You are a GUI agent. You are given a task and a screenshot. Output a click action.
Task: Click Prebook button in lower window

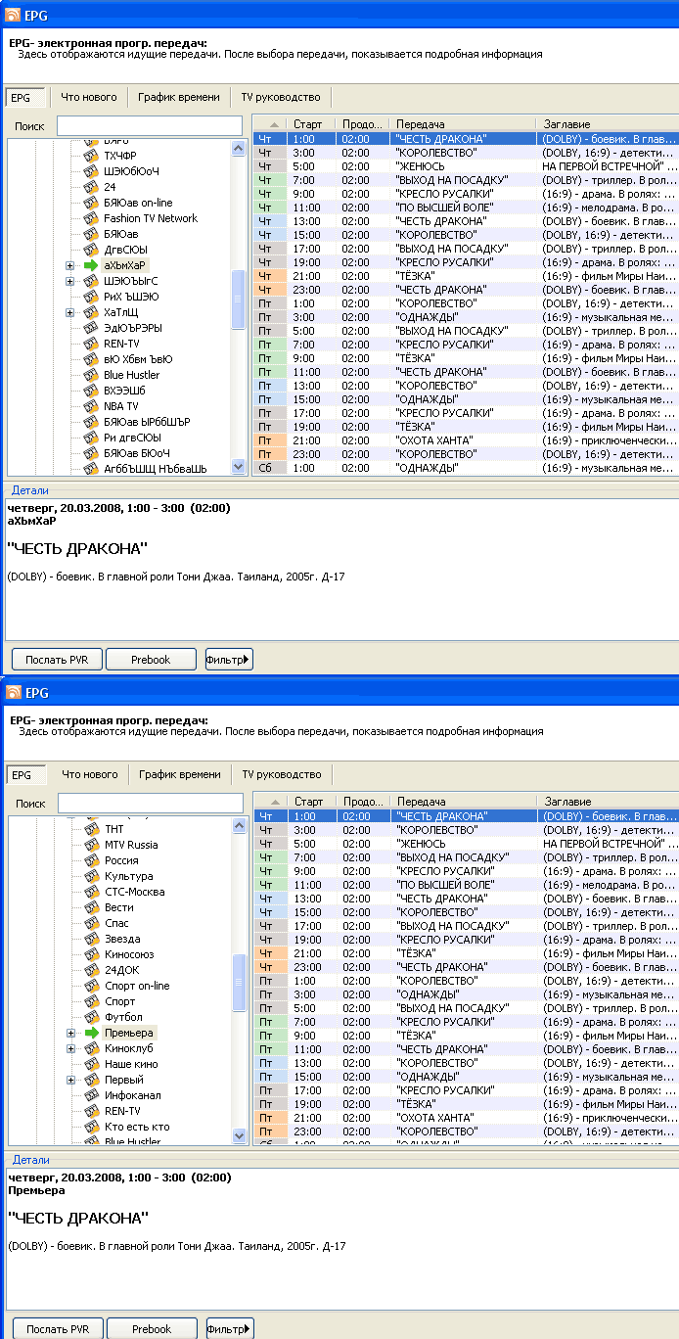tap(152, 1329)
